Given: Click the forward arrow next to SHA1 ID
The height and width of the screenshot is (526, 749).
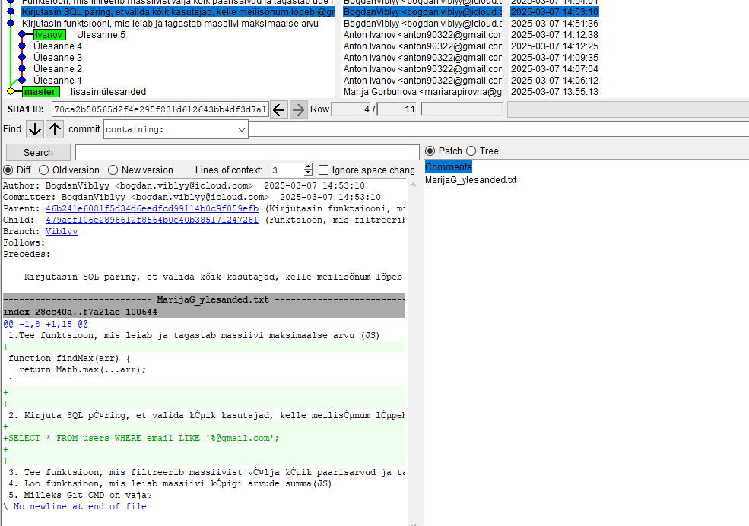Looking at the screenshot, I should 299,109.
